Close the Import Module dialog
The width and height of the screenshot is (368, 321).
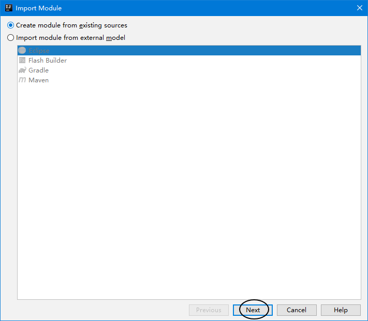(x=359, y=8)
